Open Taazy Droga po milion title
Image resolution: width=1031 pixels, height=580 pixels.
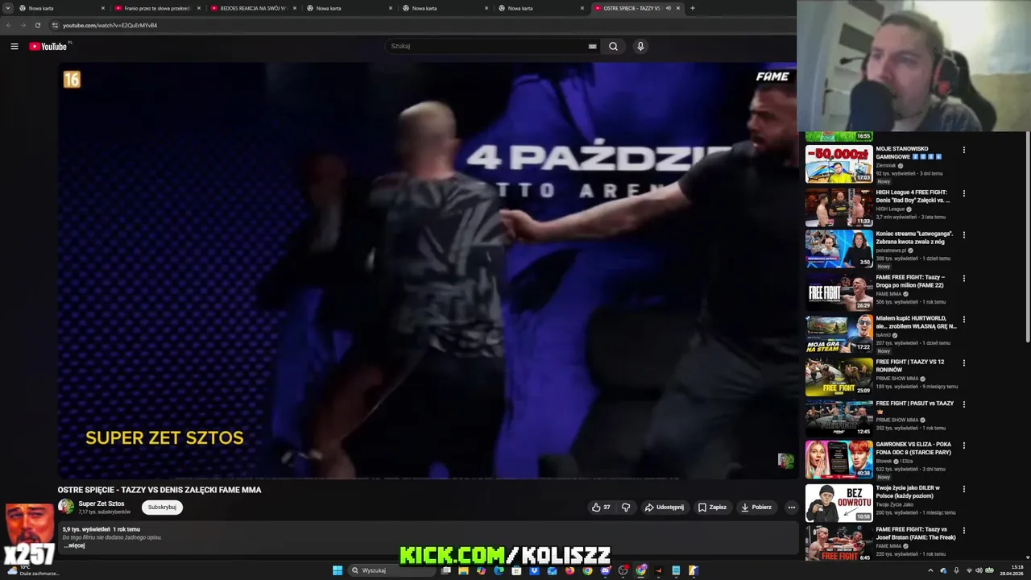910,281
